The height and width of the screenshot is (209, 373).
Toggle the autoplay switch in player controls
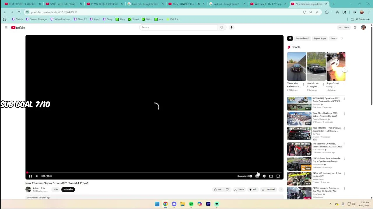click(x=250, y=176)
